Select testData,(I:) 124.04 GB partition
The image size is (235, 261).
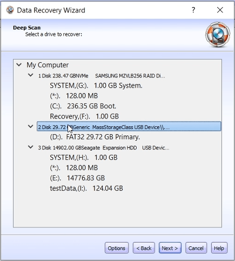point(86,188)
